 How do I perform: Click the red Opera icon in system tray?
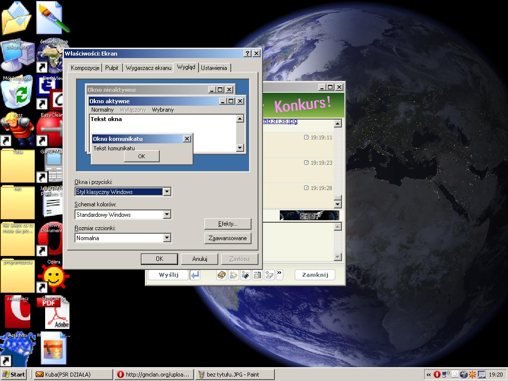coord(437,375)
